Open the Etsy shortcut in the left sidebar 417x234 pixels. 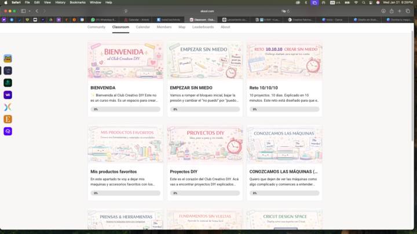click(8, 119)
